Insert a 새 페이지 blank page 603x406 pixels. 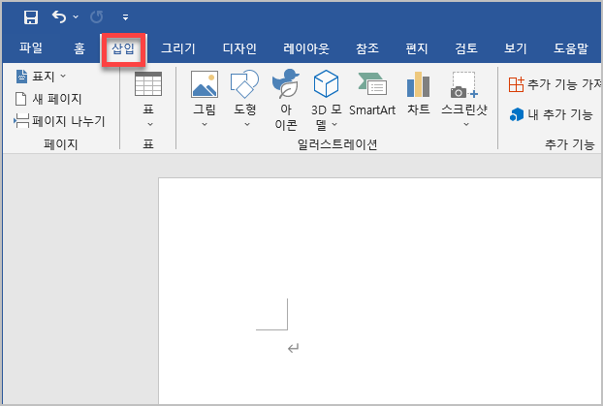[48, 99]
